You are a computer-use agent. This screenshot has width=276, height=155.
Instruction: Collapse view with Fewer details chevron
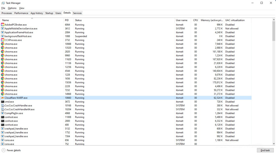(x=4, y=150)
